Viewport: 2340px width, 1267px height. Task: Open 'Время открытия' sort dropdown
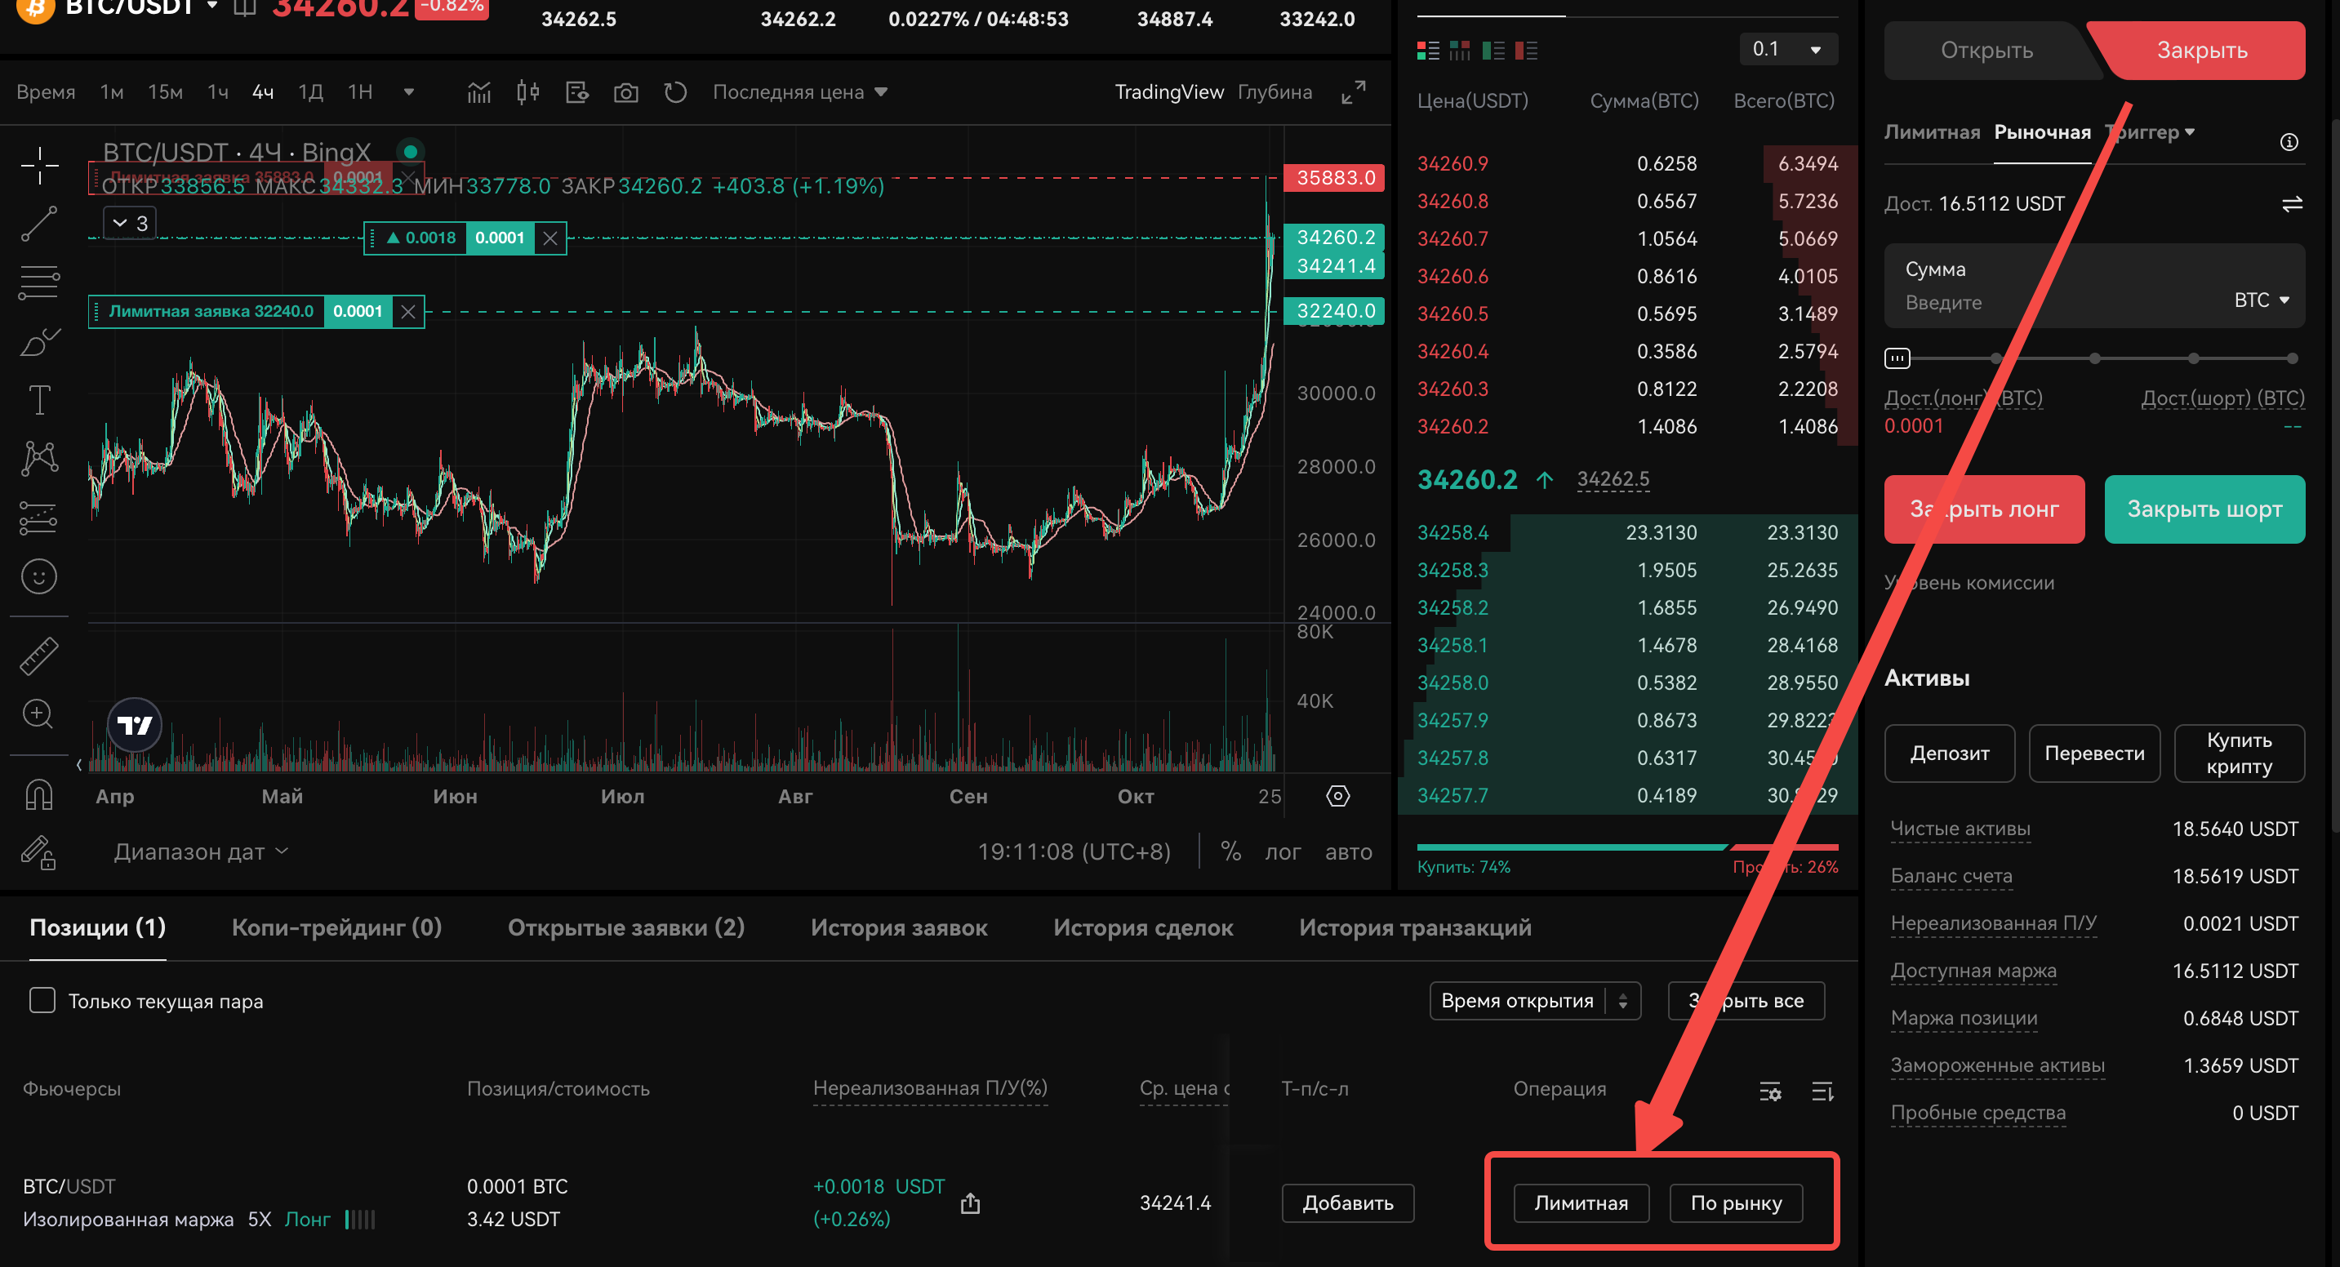tap(1534, 1000)
